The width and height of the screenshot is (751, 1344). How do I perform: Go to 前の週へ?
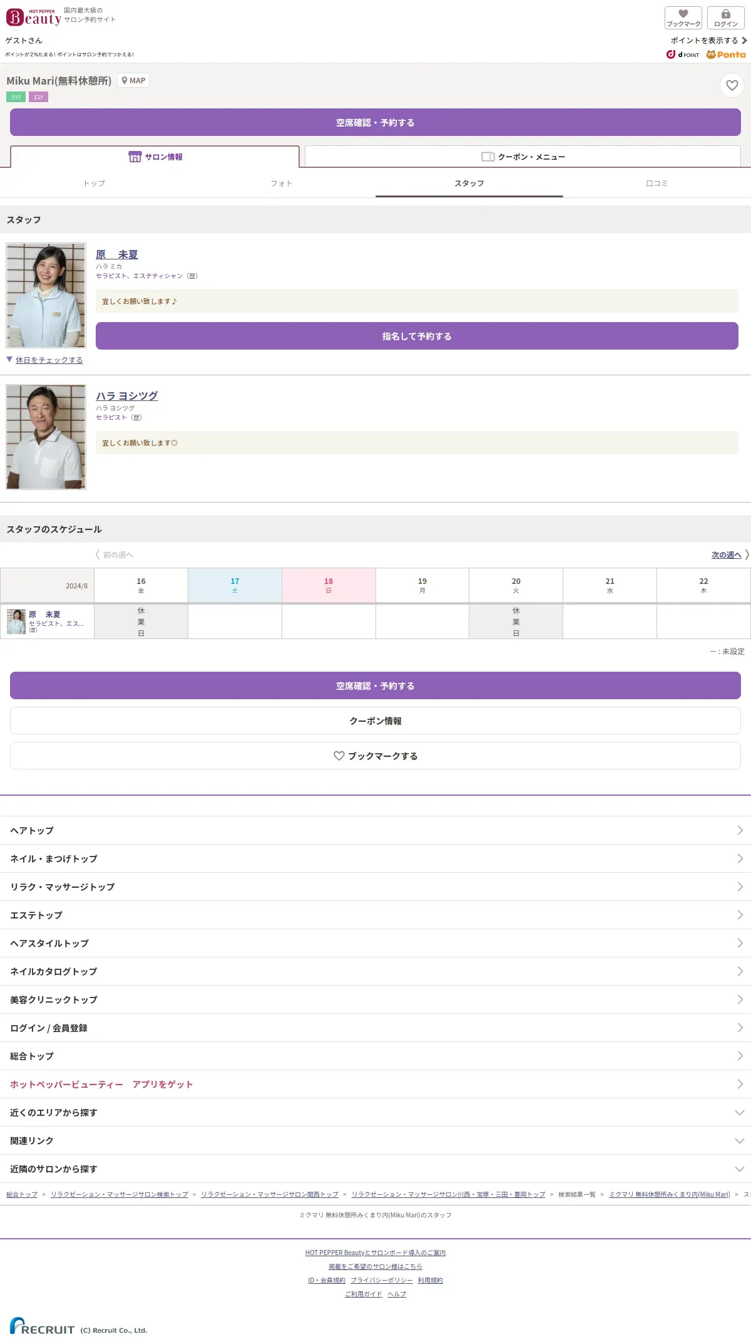(114, 555)
